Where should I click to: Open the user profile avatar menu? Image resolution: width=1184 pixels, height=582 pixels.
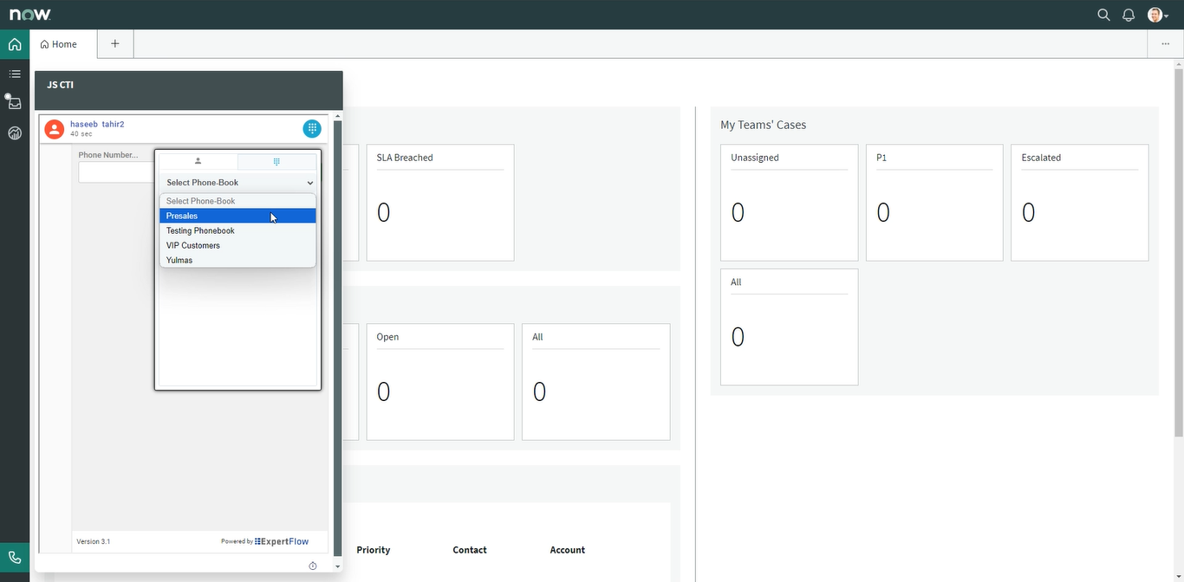[1157, 15]
